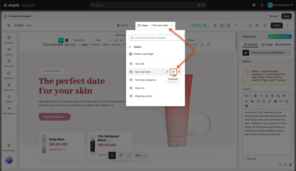Image resolution: width=296 pixels, height=171 pixels.
Task: Delete the Size chart new page
Action: click(x=179, y=72)
